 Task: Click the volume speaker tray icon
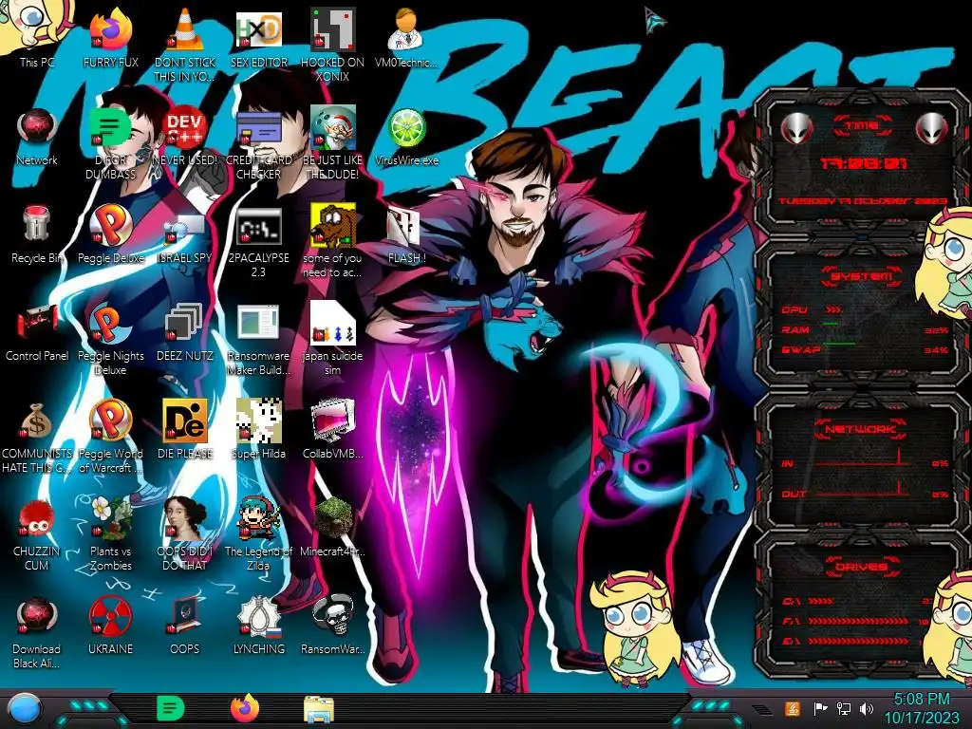coord(867,708)
